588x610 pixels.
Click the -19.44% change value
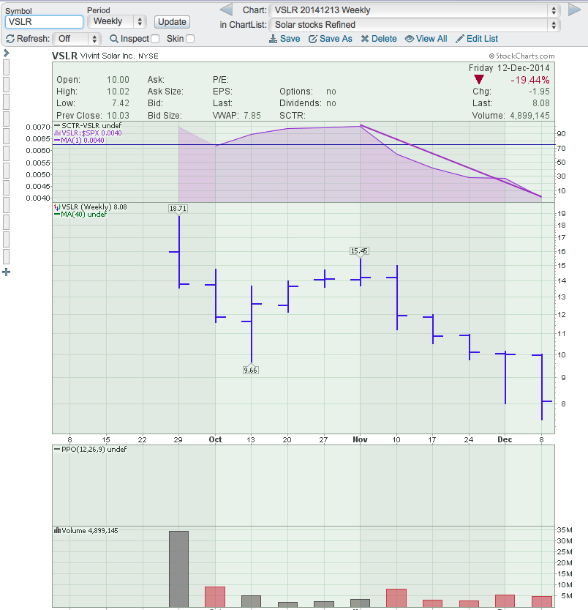click(530, 80)
